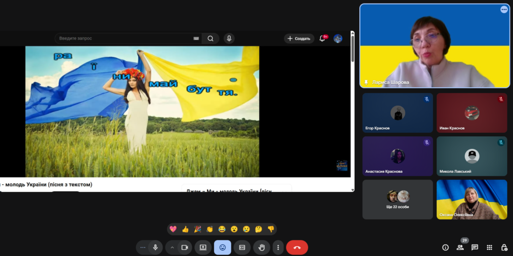The height and width of the screenshot is (256, 513).
Task: Open more options three-dot menu in toolbar
Action: pos(278,247)
